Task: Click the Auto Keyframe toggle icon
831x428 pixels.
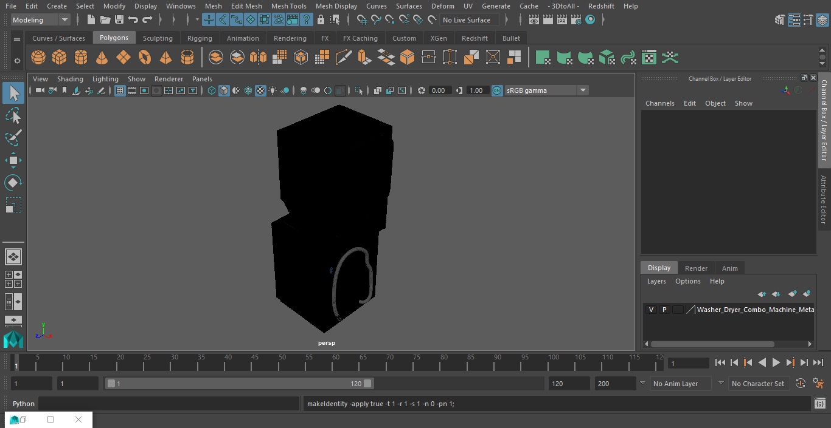Action: [801, 384]
